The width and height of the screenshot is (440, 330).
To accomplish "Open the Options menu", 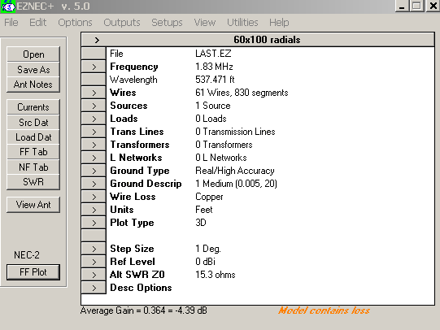I will click(x=75, y=23).
